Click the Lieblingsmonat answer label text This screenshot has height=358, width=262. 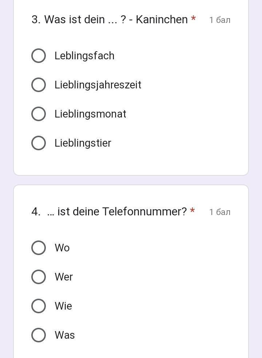[x=90, y=114]
